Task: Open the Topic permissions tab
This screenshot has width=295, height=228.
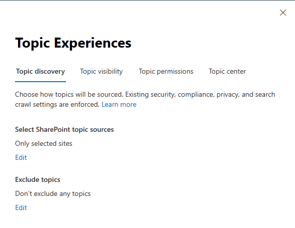Action: point(166,72)
